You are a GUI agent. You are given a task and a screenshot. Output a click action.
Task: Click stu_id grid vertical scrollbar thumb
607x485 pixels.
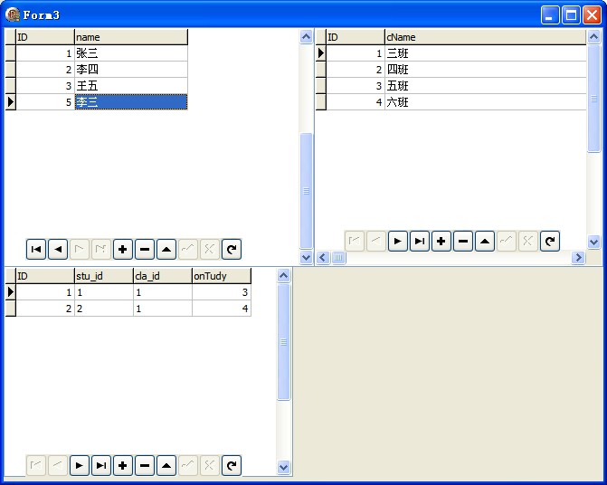tap(284, 342)
